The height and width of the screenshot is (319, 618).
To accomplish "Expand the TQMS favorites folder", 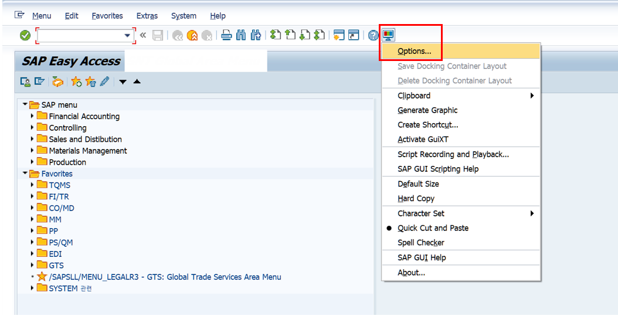I will pos(32,185).
